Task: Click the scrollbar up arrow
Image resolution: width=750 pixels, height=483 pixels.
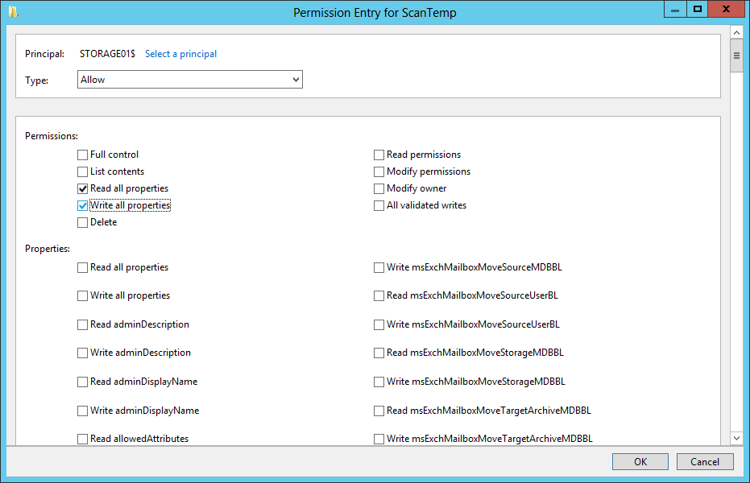Action: [x=736, y=32]
